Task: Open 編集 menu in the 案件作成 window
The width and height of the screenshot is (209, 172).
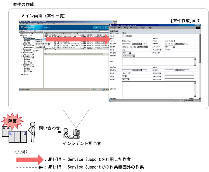Action: point(120,28)
